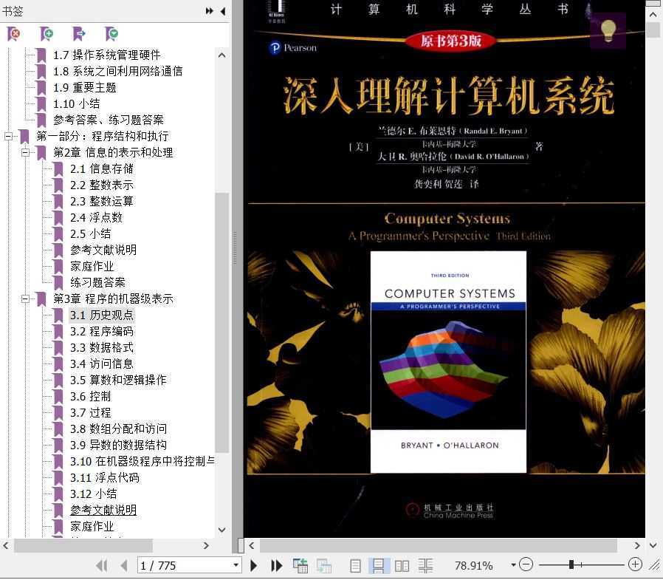Click bookmarks list scroll-down arrow

pyautogui.click(x=221, y=530)
